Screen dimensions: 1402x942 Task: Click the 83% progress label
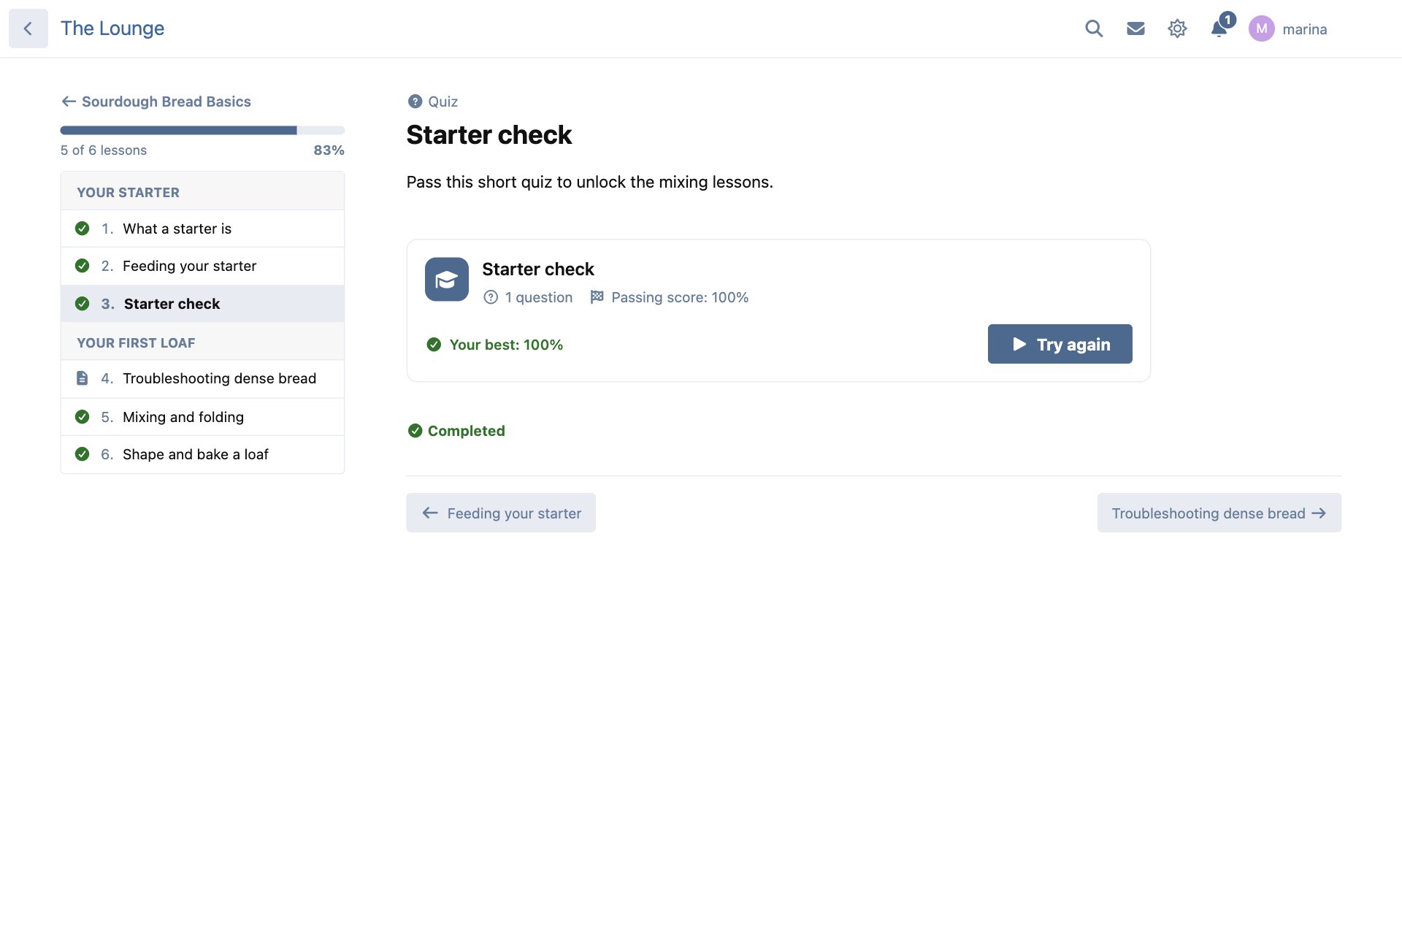(329, 150)
